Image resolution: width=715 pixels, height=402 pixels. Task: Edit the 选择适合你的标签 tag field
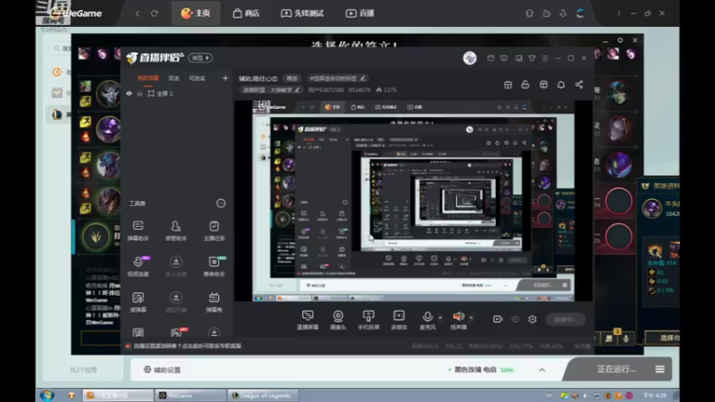click(x=337, y=79)
